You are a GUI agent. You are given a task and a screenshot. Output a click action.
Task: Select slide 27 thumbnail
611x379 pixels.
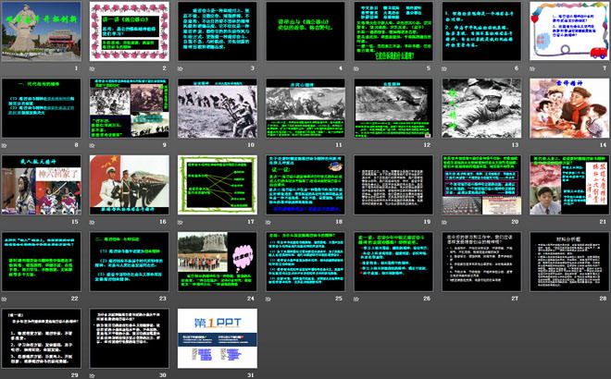coord(481,261)
